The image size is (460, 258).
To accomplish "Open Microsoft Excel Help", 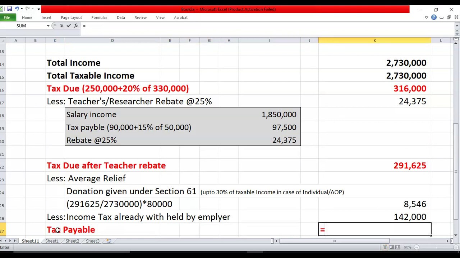I will pyautogui.click(x=434, y=17).
